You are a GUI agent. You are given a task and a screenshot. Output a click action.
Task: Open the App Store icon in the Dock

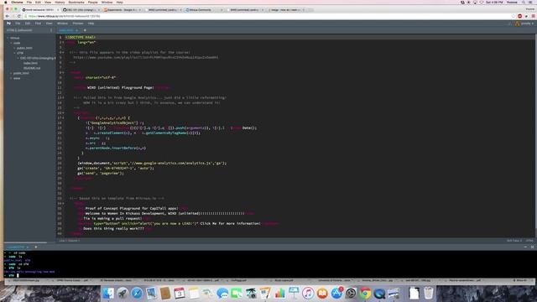pyautogui.click(x=336, y=294)
